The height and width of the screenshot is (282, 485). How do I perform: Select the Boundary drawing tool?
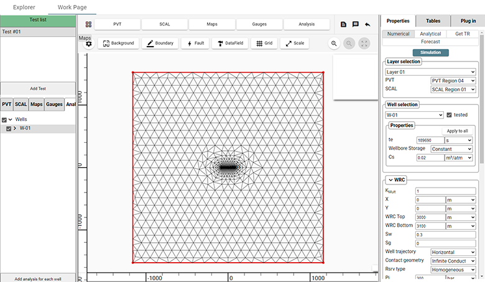coord(160,43)
